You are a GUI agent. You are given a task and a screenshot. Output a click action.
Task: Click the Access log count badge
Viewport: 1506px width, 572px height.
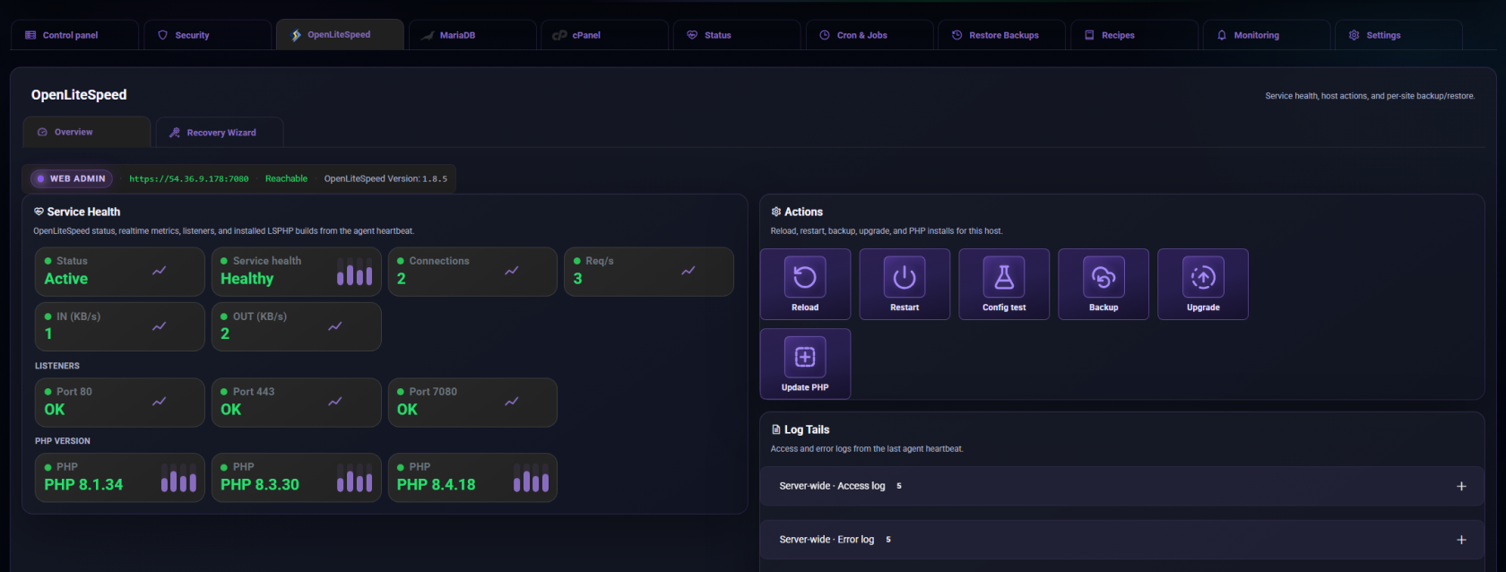(x=899, y=486)
